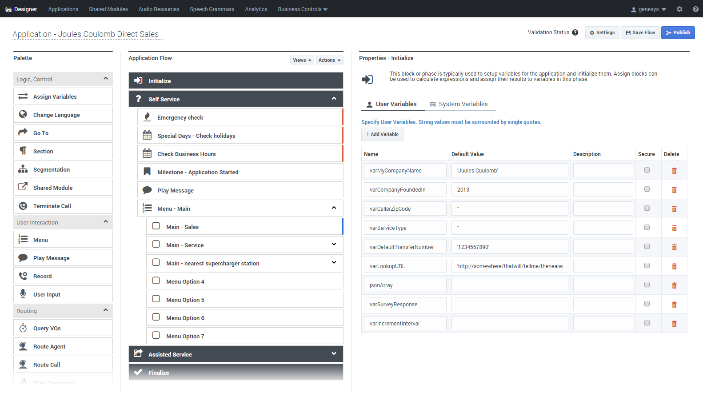Click the Terminate Call icon

click(23, 206)
